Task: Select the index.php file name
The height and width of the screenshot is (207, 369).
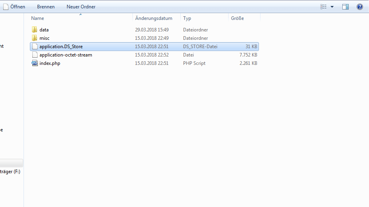Action: [50, 63]
